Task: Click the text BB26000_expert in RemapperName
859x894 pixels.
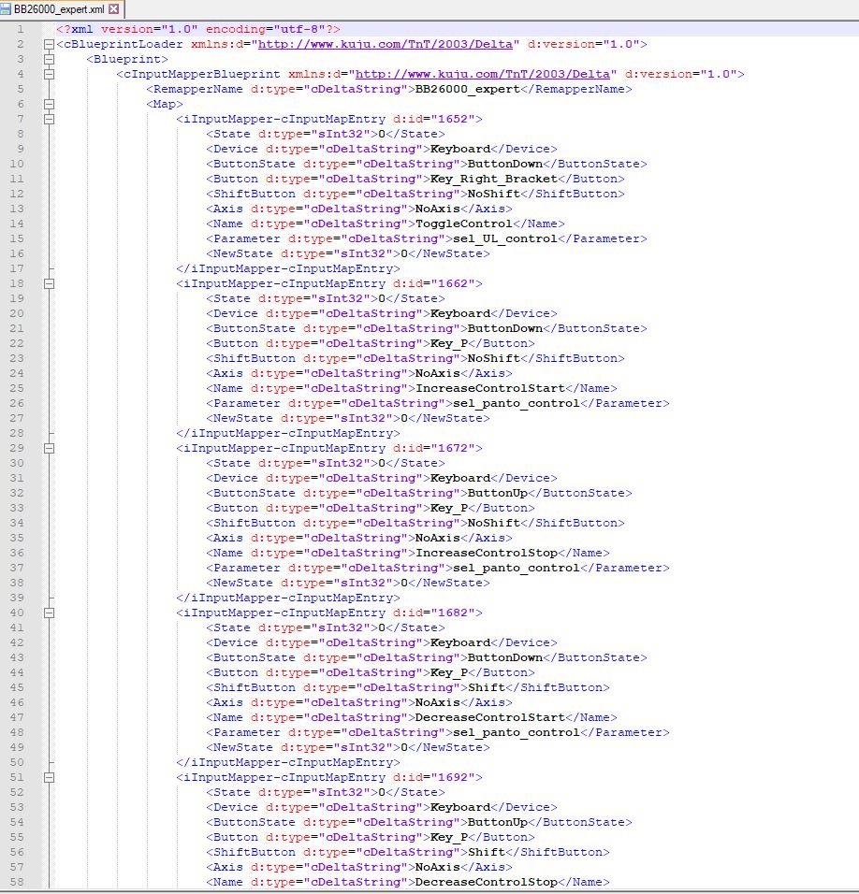Action: click(468, 89)
